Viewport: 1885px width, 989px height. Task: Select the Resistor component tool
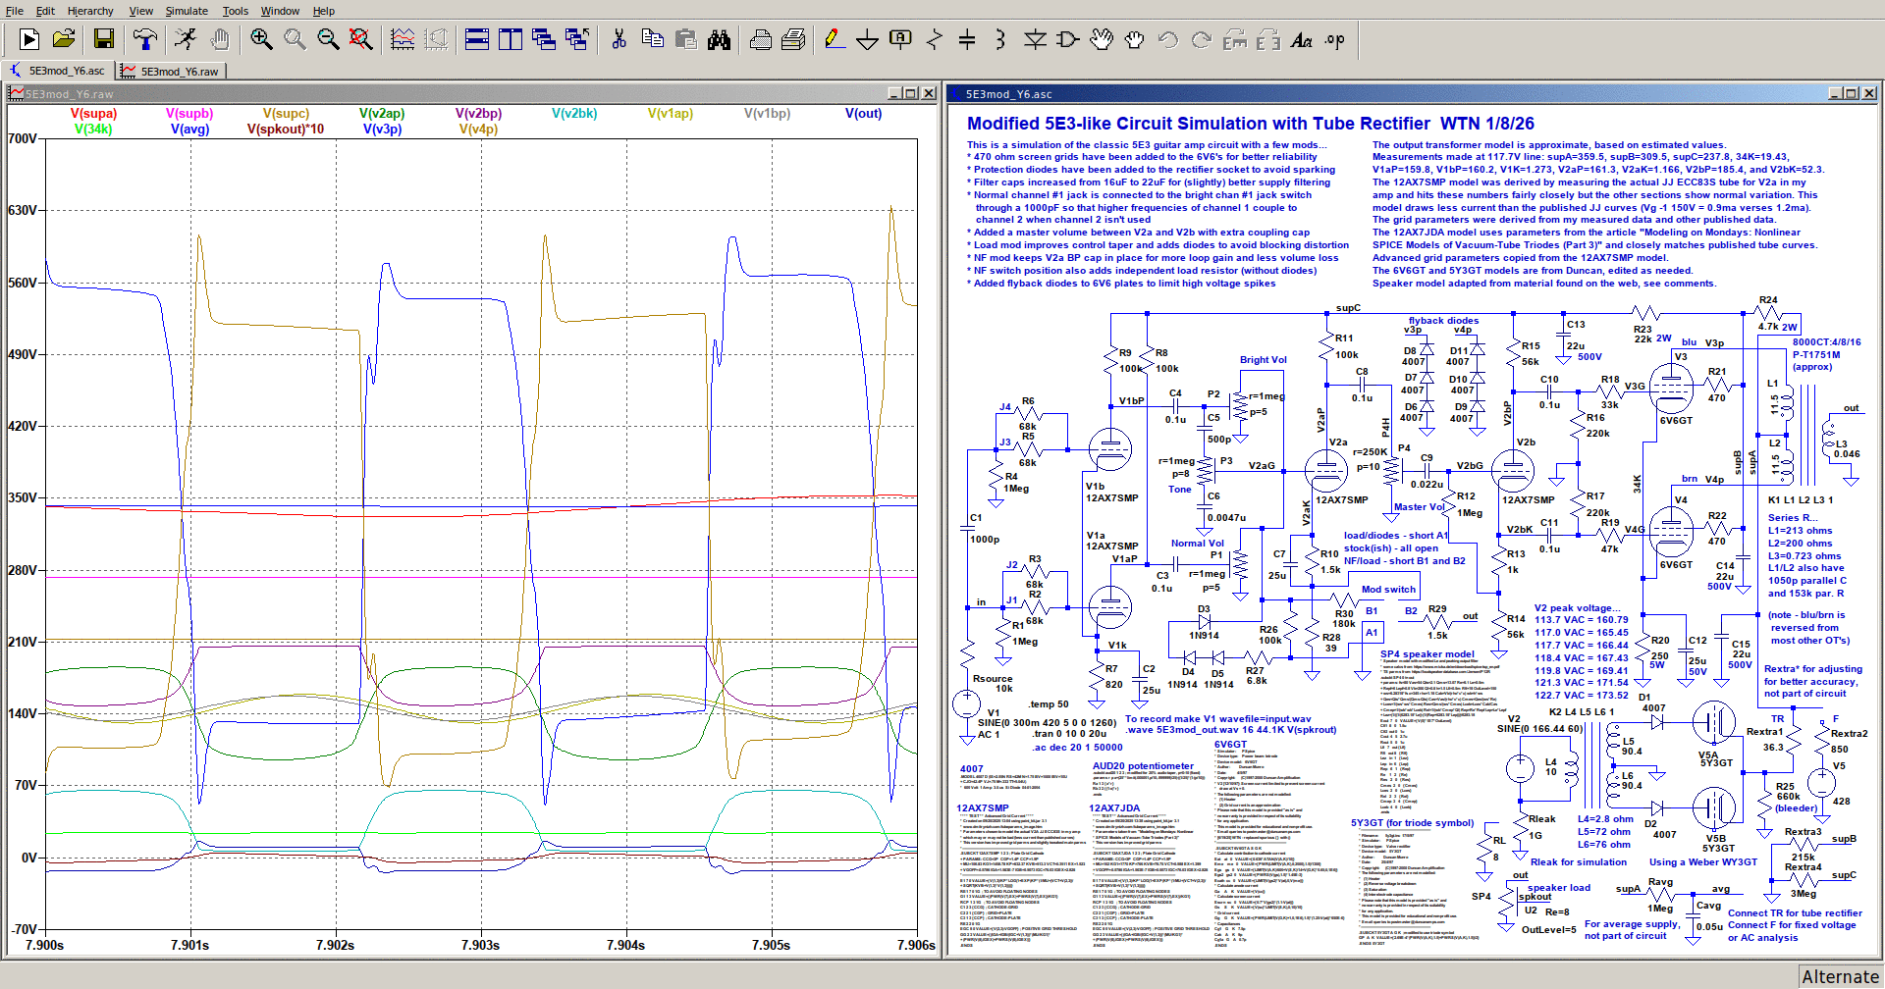[934, 39]
